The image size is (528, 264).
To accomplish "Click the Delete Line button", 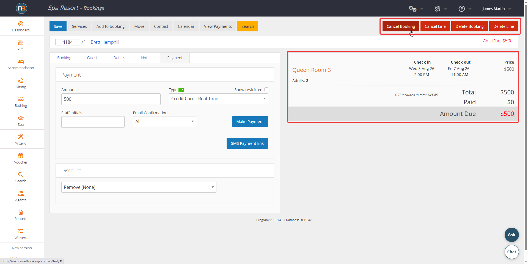I will [504, 26].
